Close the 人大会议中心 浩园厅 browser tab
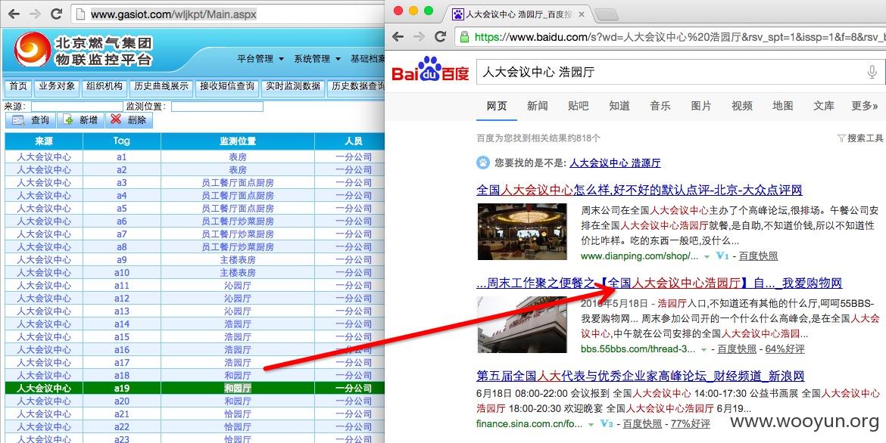 [582, 14]
